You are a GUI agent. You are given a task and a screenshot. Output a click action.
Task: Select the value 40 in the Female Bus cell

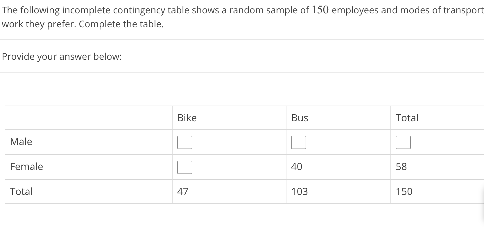tap(297, 167)
